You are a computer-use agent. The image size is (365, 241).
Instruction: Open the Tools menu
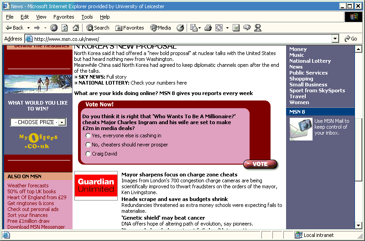tap(87, 17)
